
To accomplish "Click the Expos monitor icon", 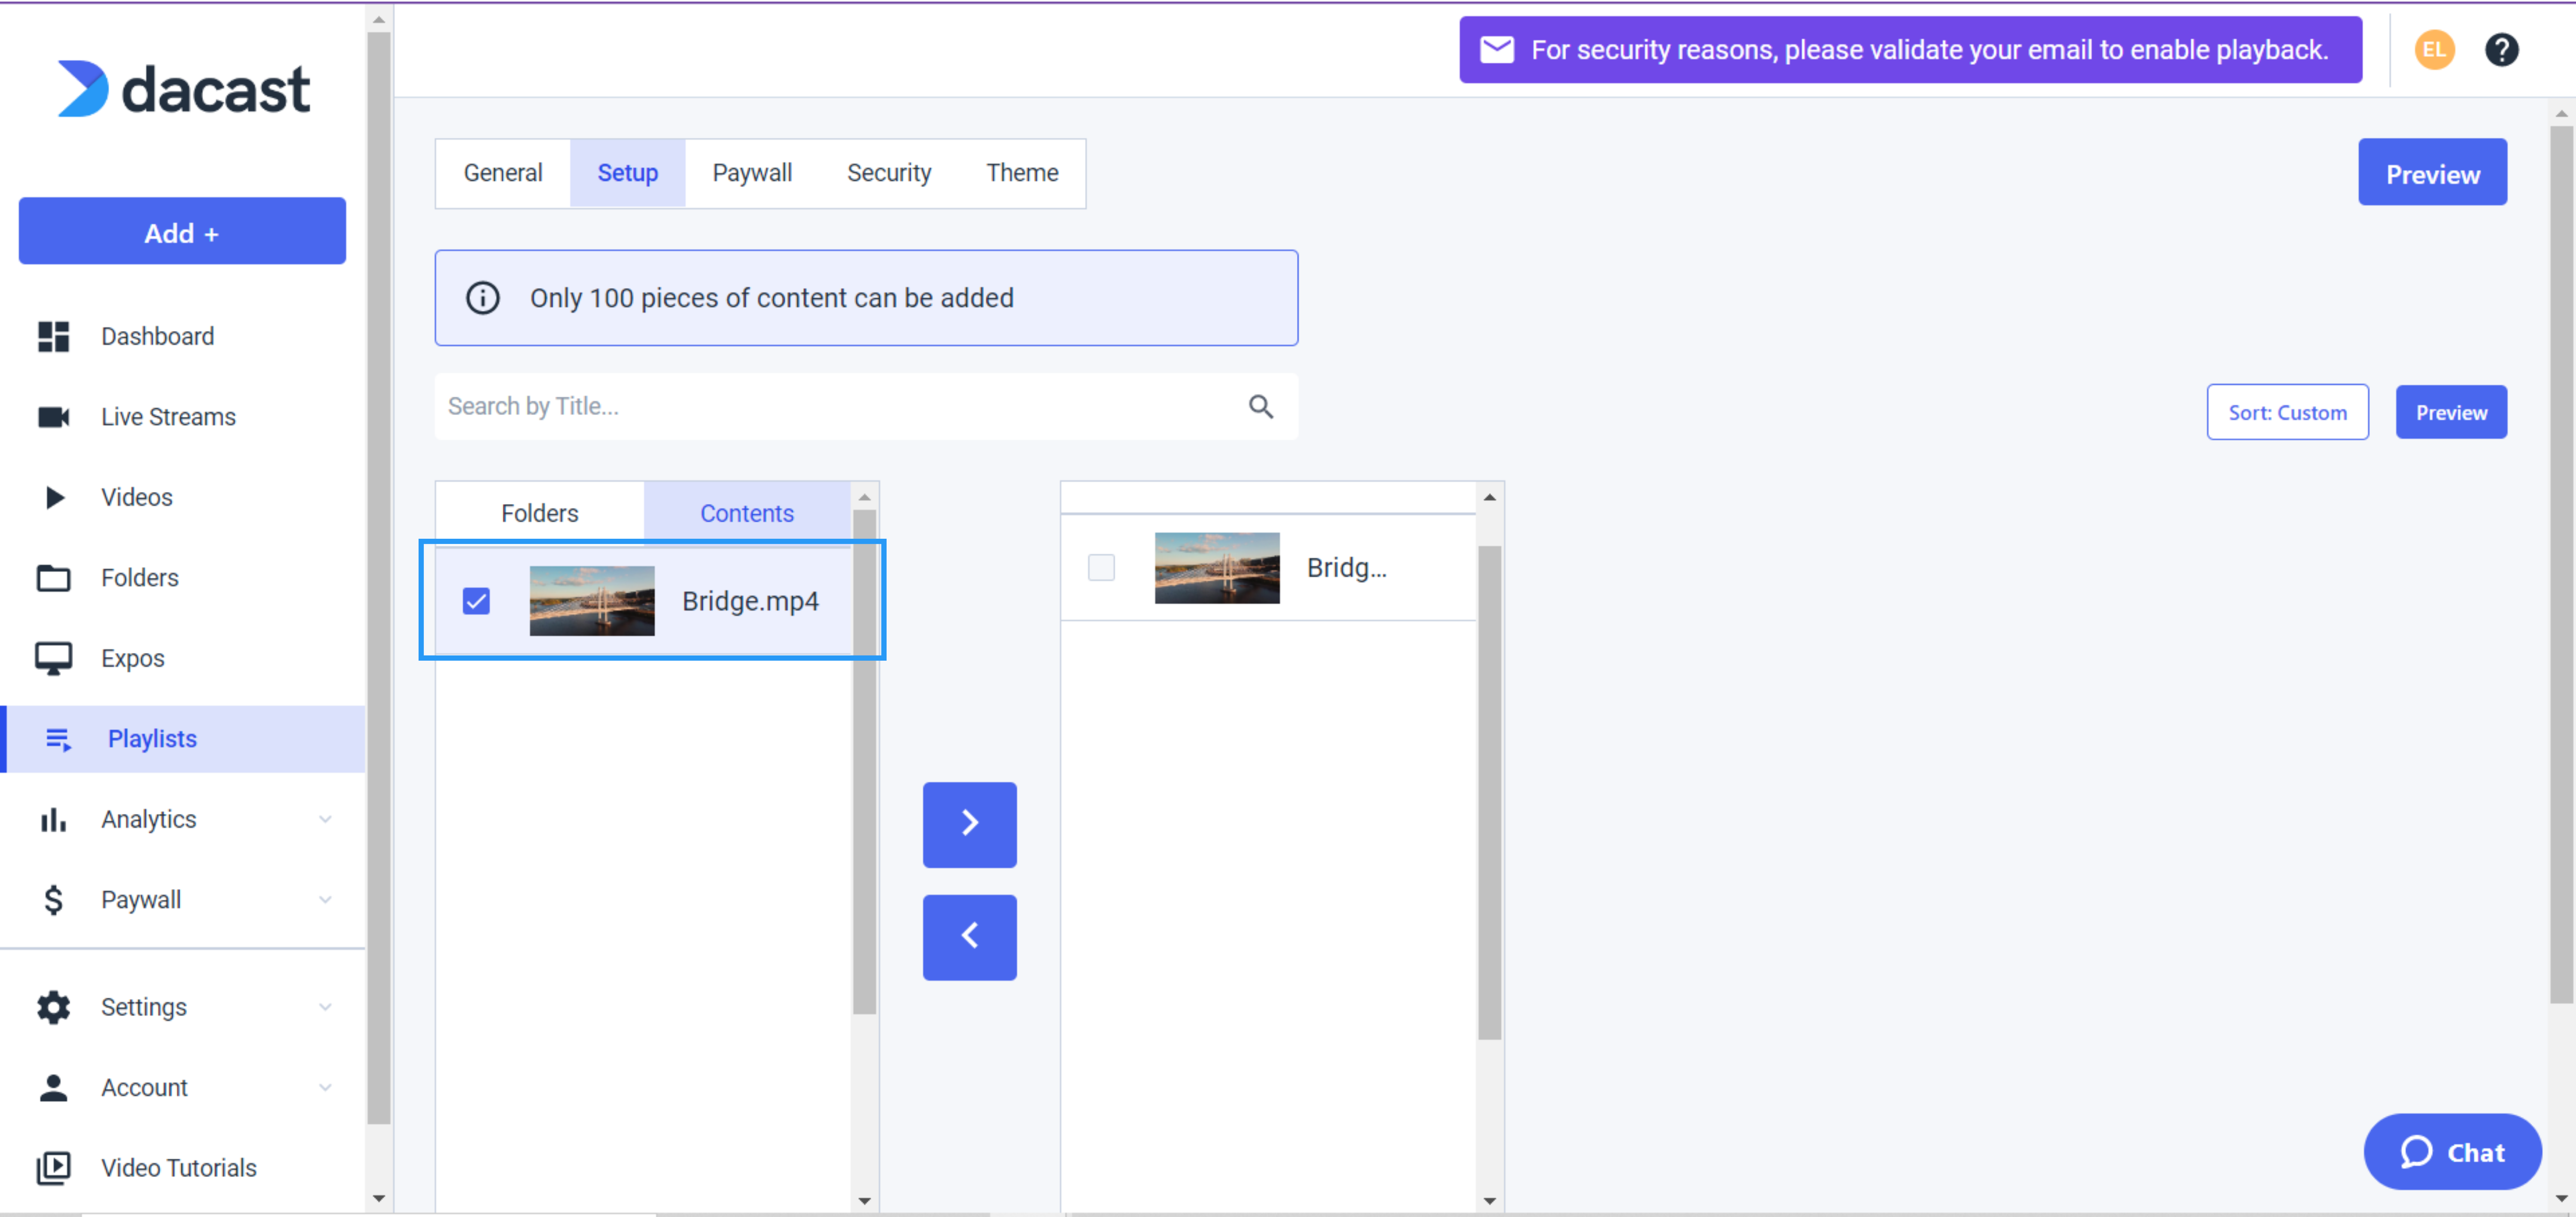I will [x=54, y=659].
